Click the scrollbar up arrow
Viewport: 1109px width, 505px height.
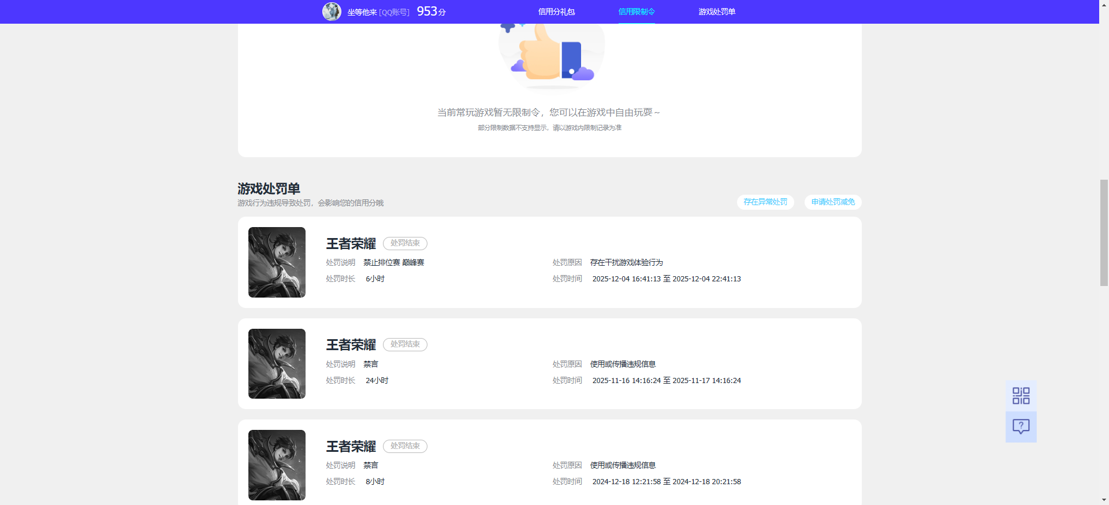pos(1104,5)
